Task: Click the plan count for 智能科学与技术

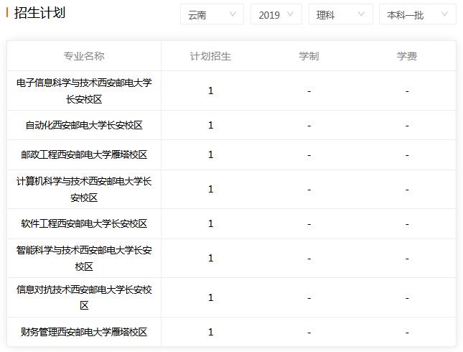Action: 210,259
